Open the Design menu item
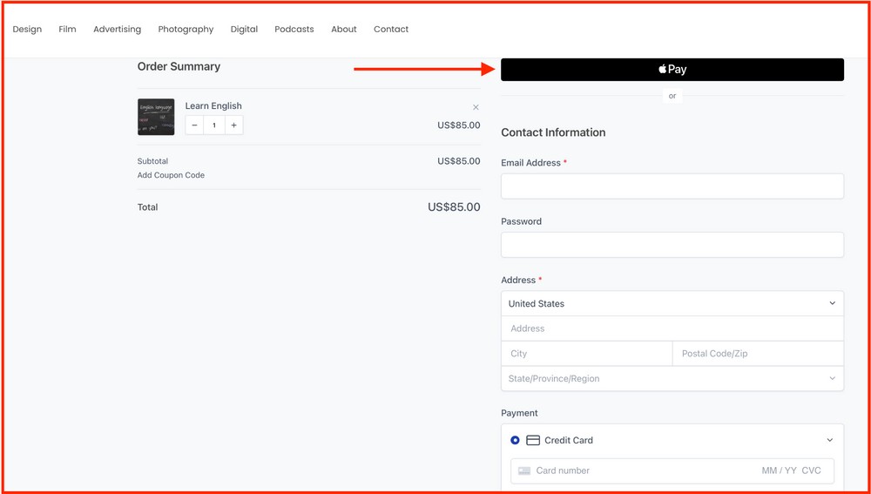The height and width of the screenshot is (494, 871). tap(27, 30)
